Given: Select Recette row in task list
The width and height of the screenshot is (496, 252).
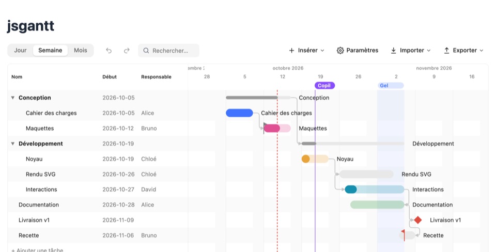Looking at the screenshot, I should (98, 235).
